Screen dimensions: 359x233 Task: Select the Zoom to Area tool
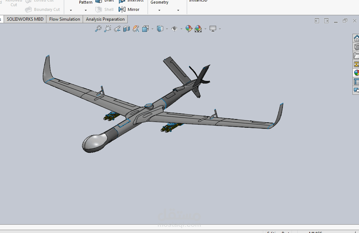pyautogui.click(x=107, y=29)
